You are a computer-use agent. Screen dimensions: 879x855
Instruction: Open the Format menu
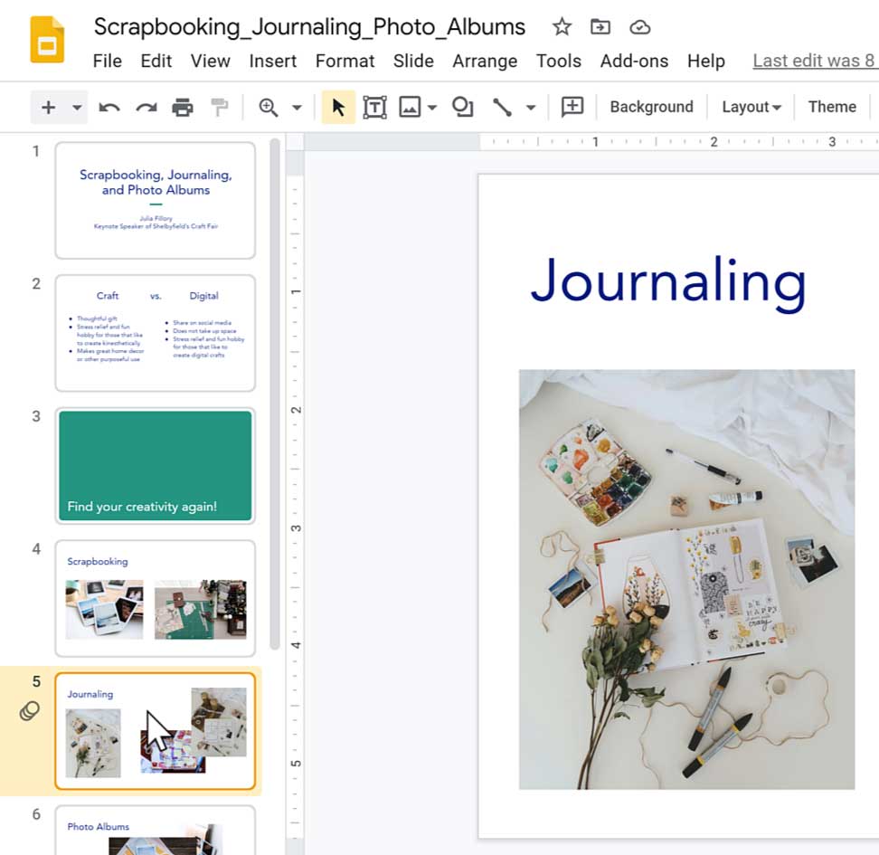345,61
